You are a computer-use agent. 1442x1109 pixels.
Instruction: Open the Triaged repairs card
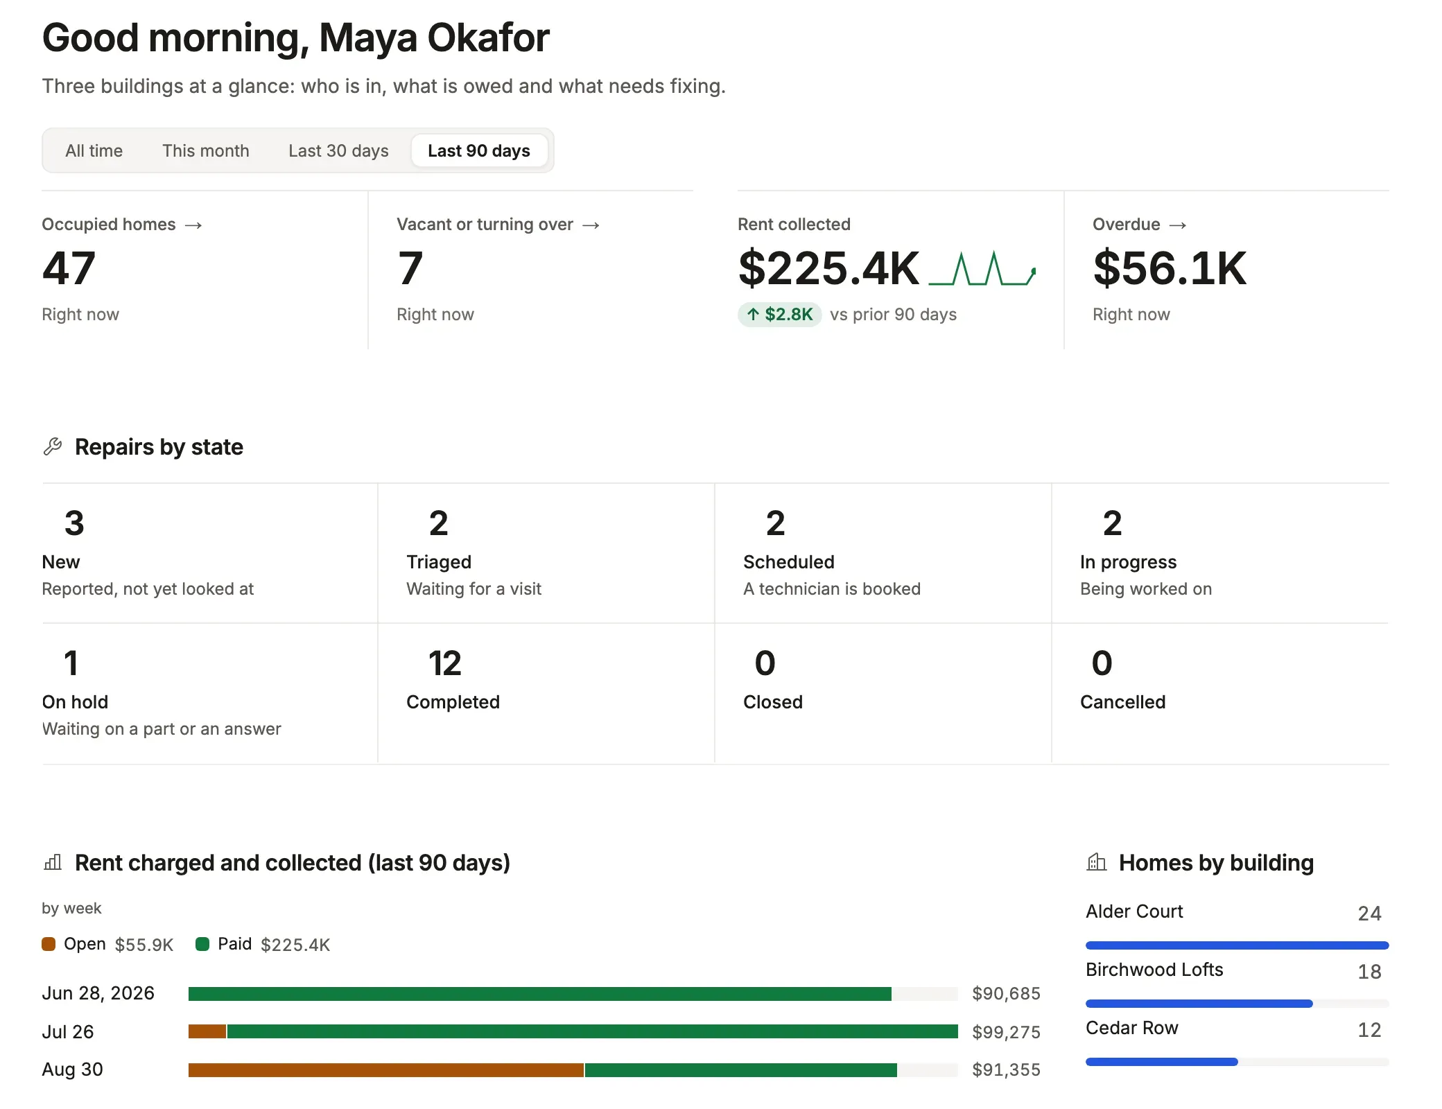click(x=546, y=553)
